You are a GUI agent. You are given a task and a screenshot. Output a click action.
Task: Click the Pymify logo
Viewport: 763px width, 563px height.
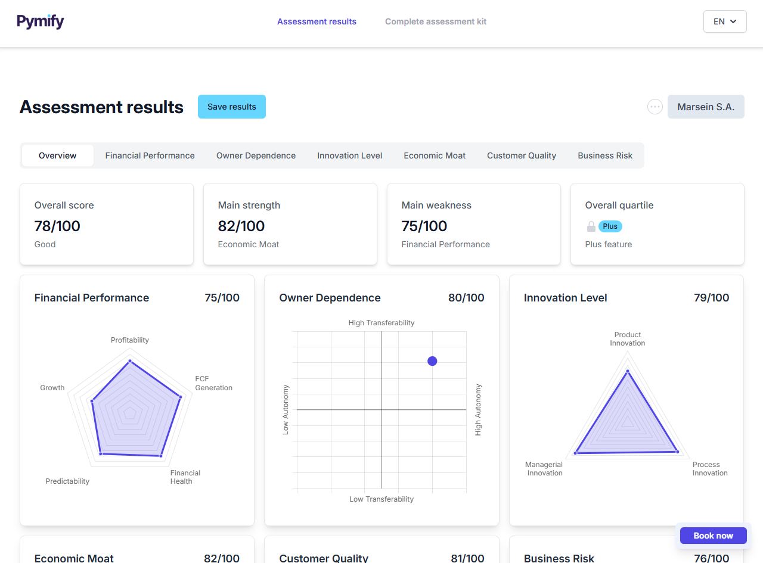(x=40, y=22)
